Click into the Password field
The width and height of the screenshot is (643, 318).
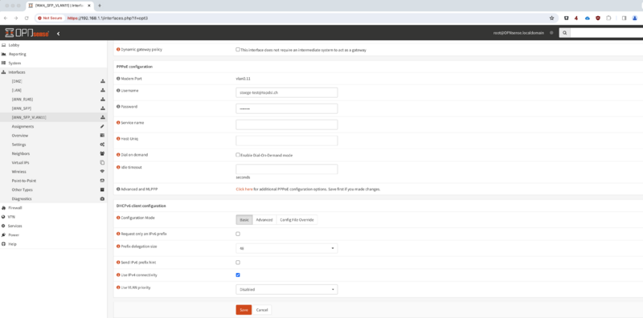pos(287,108)
